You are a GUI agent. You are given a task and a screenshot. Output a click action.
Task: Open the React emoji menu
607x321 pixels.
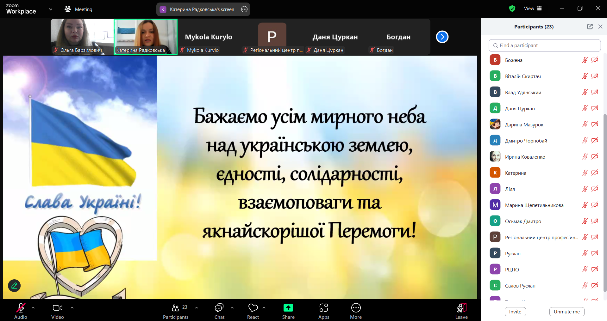pos(253,311)
